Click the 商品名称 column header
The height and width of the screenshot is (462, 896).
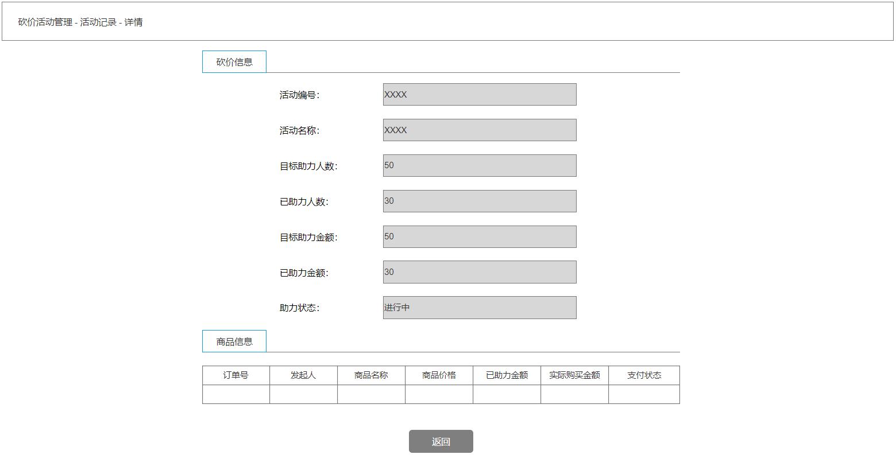tap(371, 375)
